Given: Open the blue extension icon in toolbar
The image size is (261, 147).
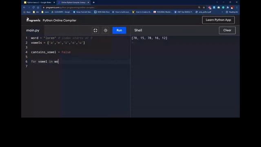Looking at the screenshot, I should coord(214,7).
